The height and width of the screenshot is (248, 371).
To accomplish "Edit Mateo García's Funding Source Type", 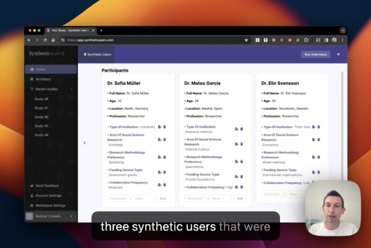I will tap(237, 177).
